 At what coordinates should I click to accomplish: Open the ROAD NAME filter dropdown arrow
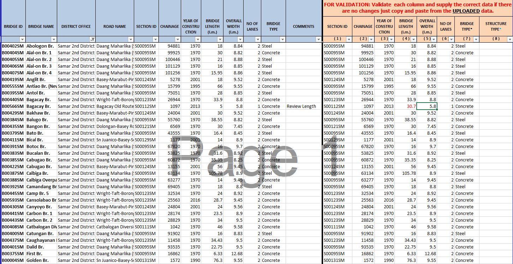coord(131,39)
